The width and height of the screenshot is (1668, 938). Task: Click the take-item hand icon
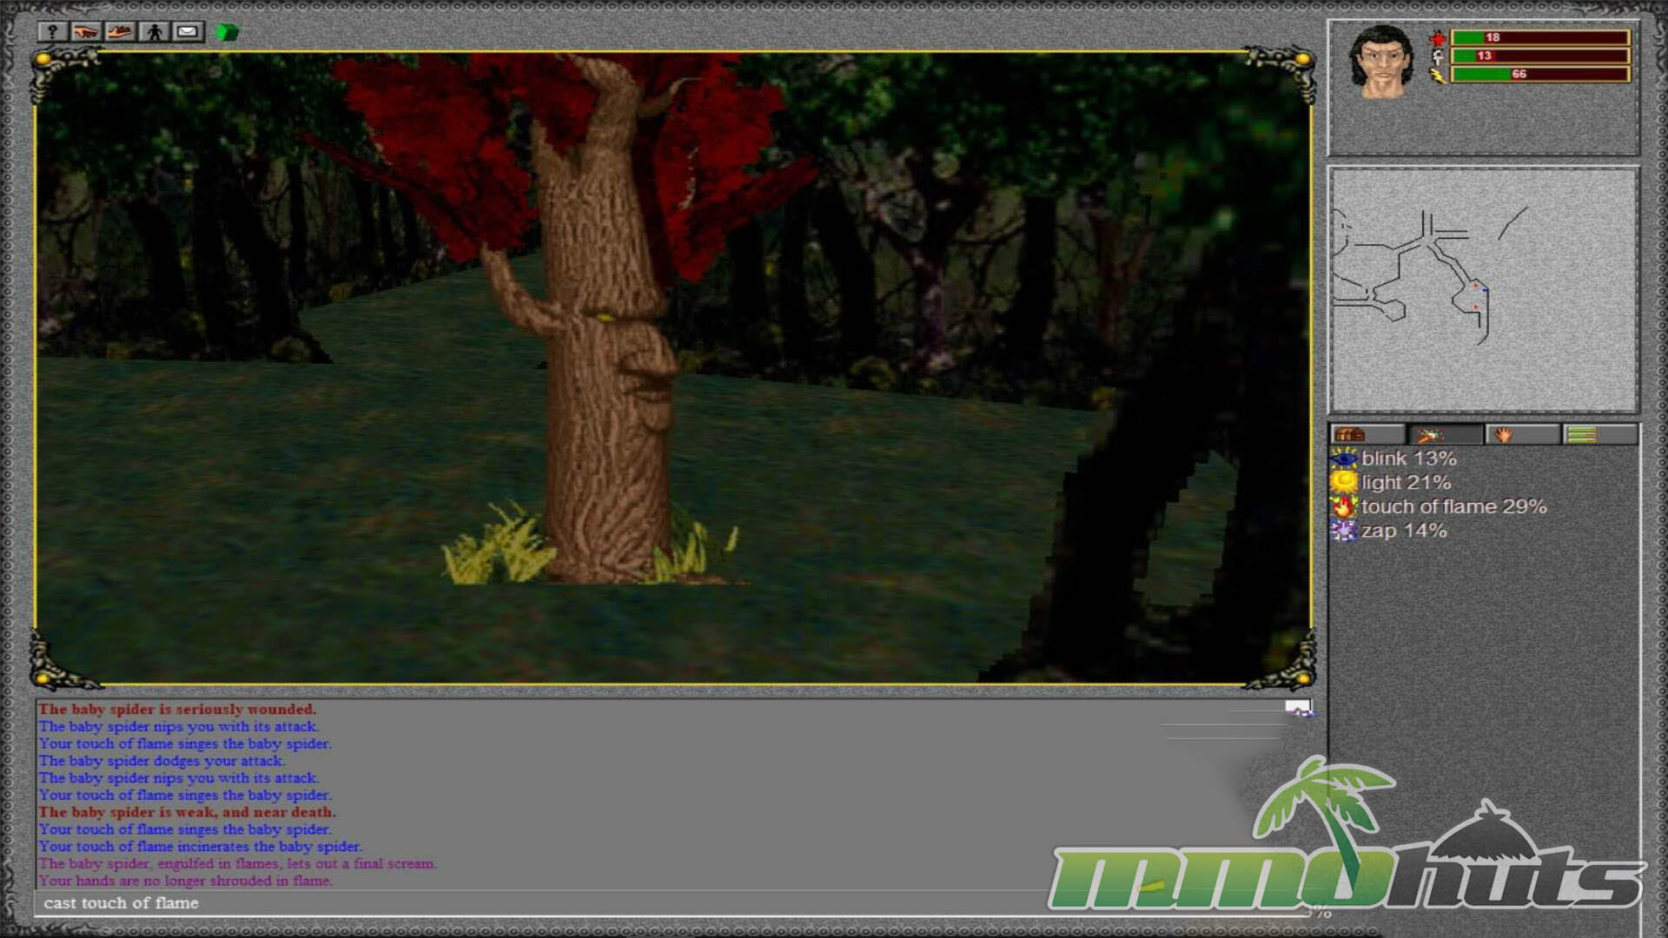[85, 32]
